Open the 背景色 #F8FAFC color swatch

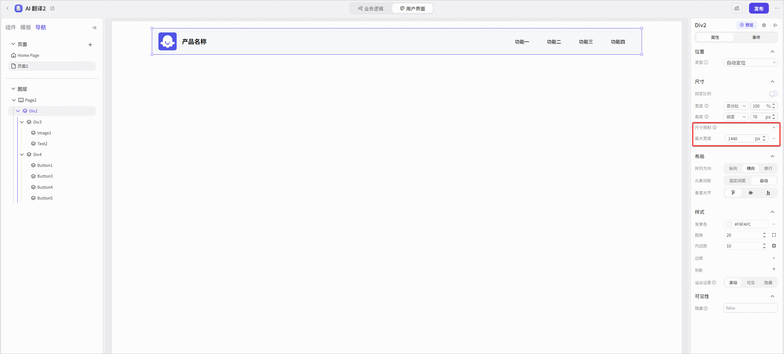(729, 224)
